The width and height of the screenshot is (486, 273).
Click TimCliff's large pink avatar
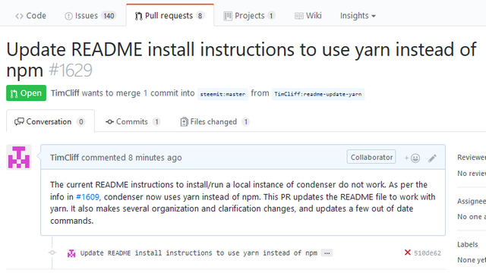click(x=19, y=157)
